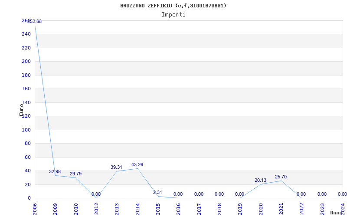Click the 0.00 label above 2022
The image size is (347, 217).
301,194
